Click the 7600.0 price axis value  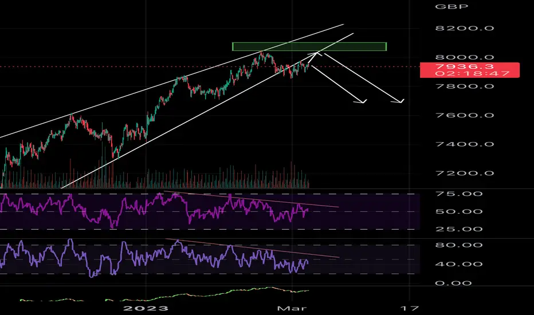click(465, 116)
